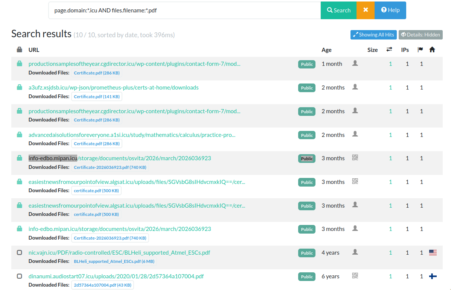451x290 pixels.
Task: Click the green lock icon in a1si.icu row
Action: click(19, 134)
